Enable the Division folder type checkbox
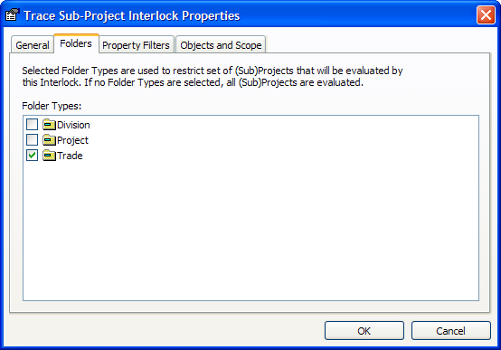This screenshot has width=501, height=350. 32,124
